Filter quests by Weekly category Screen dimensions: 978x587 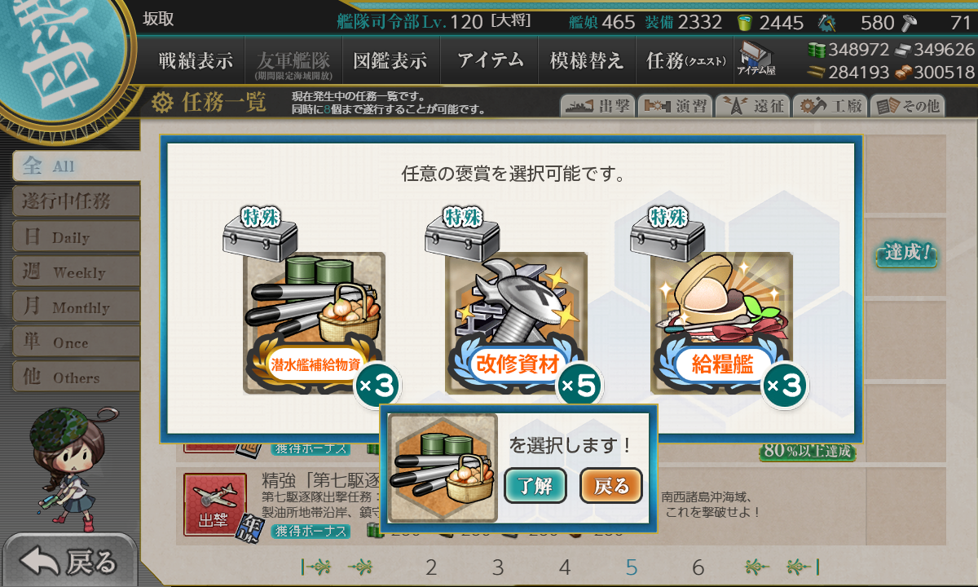pyautogui.click(x=75, y=272)
